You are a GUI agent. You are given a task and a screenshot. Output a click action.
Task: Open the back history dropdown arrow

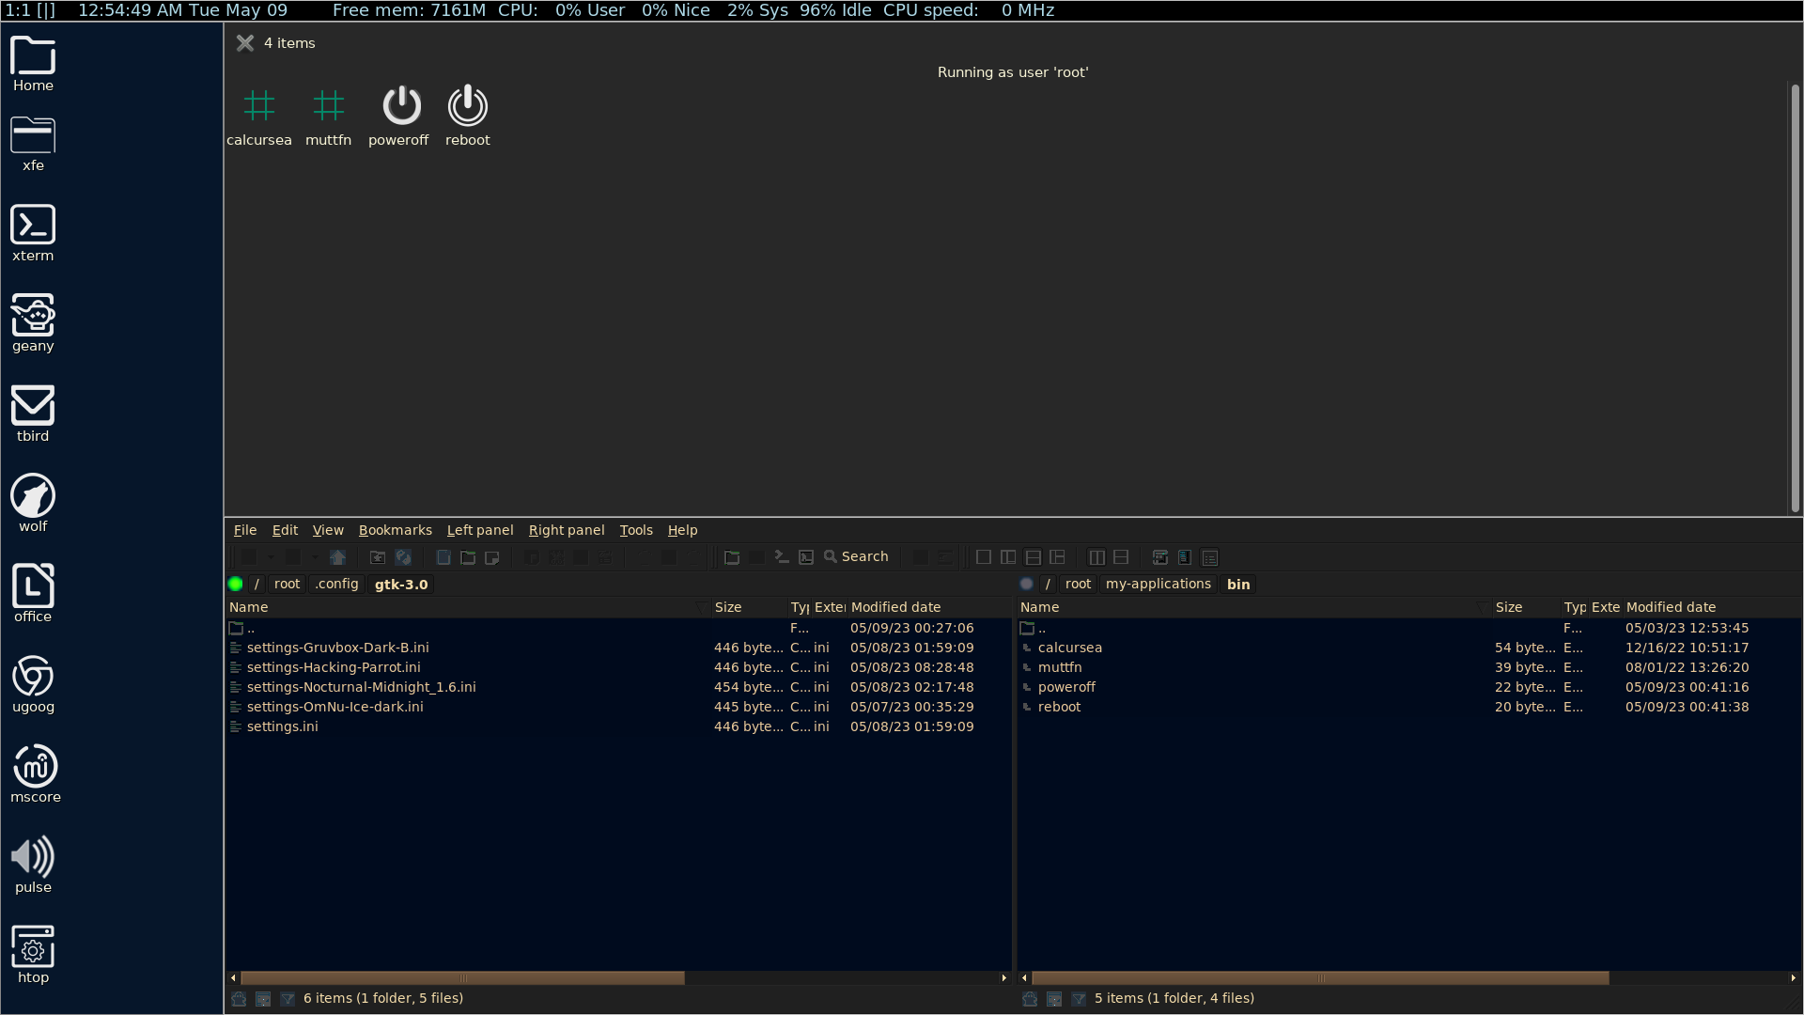[271, 557]
